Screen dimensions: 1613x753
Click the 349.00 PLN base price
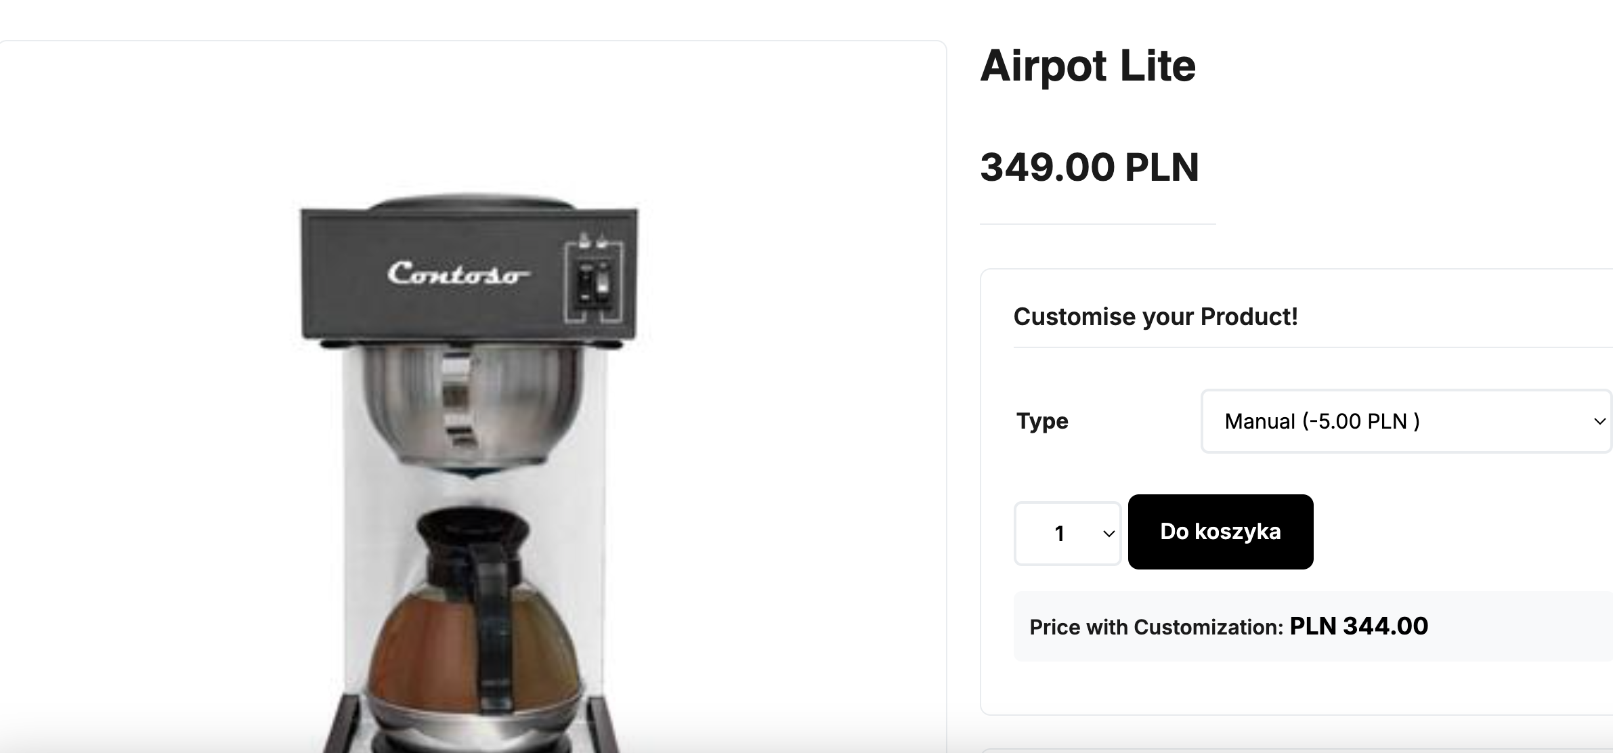click(1090, 167)
